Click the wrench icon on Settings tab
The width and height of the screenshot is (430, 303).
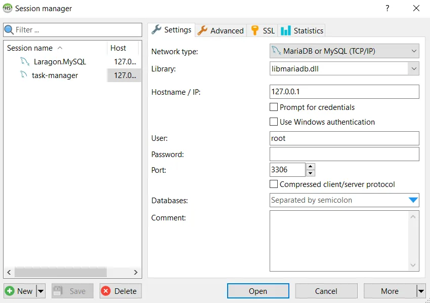click(156, 29)
